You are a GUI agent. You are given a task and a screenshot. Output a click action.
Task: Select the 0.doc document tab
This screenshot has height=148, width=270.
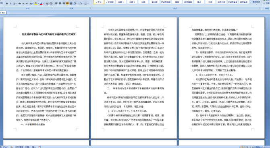(x=3, y=13)
